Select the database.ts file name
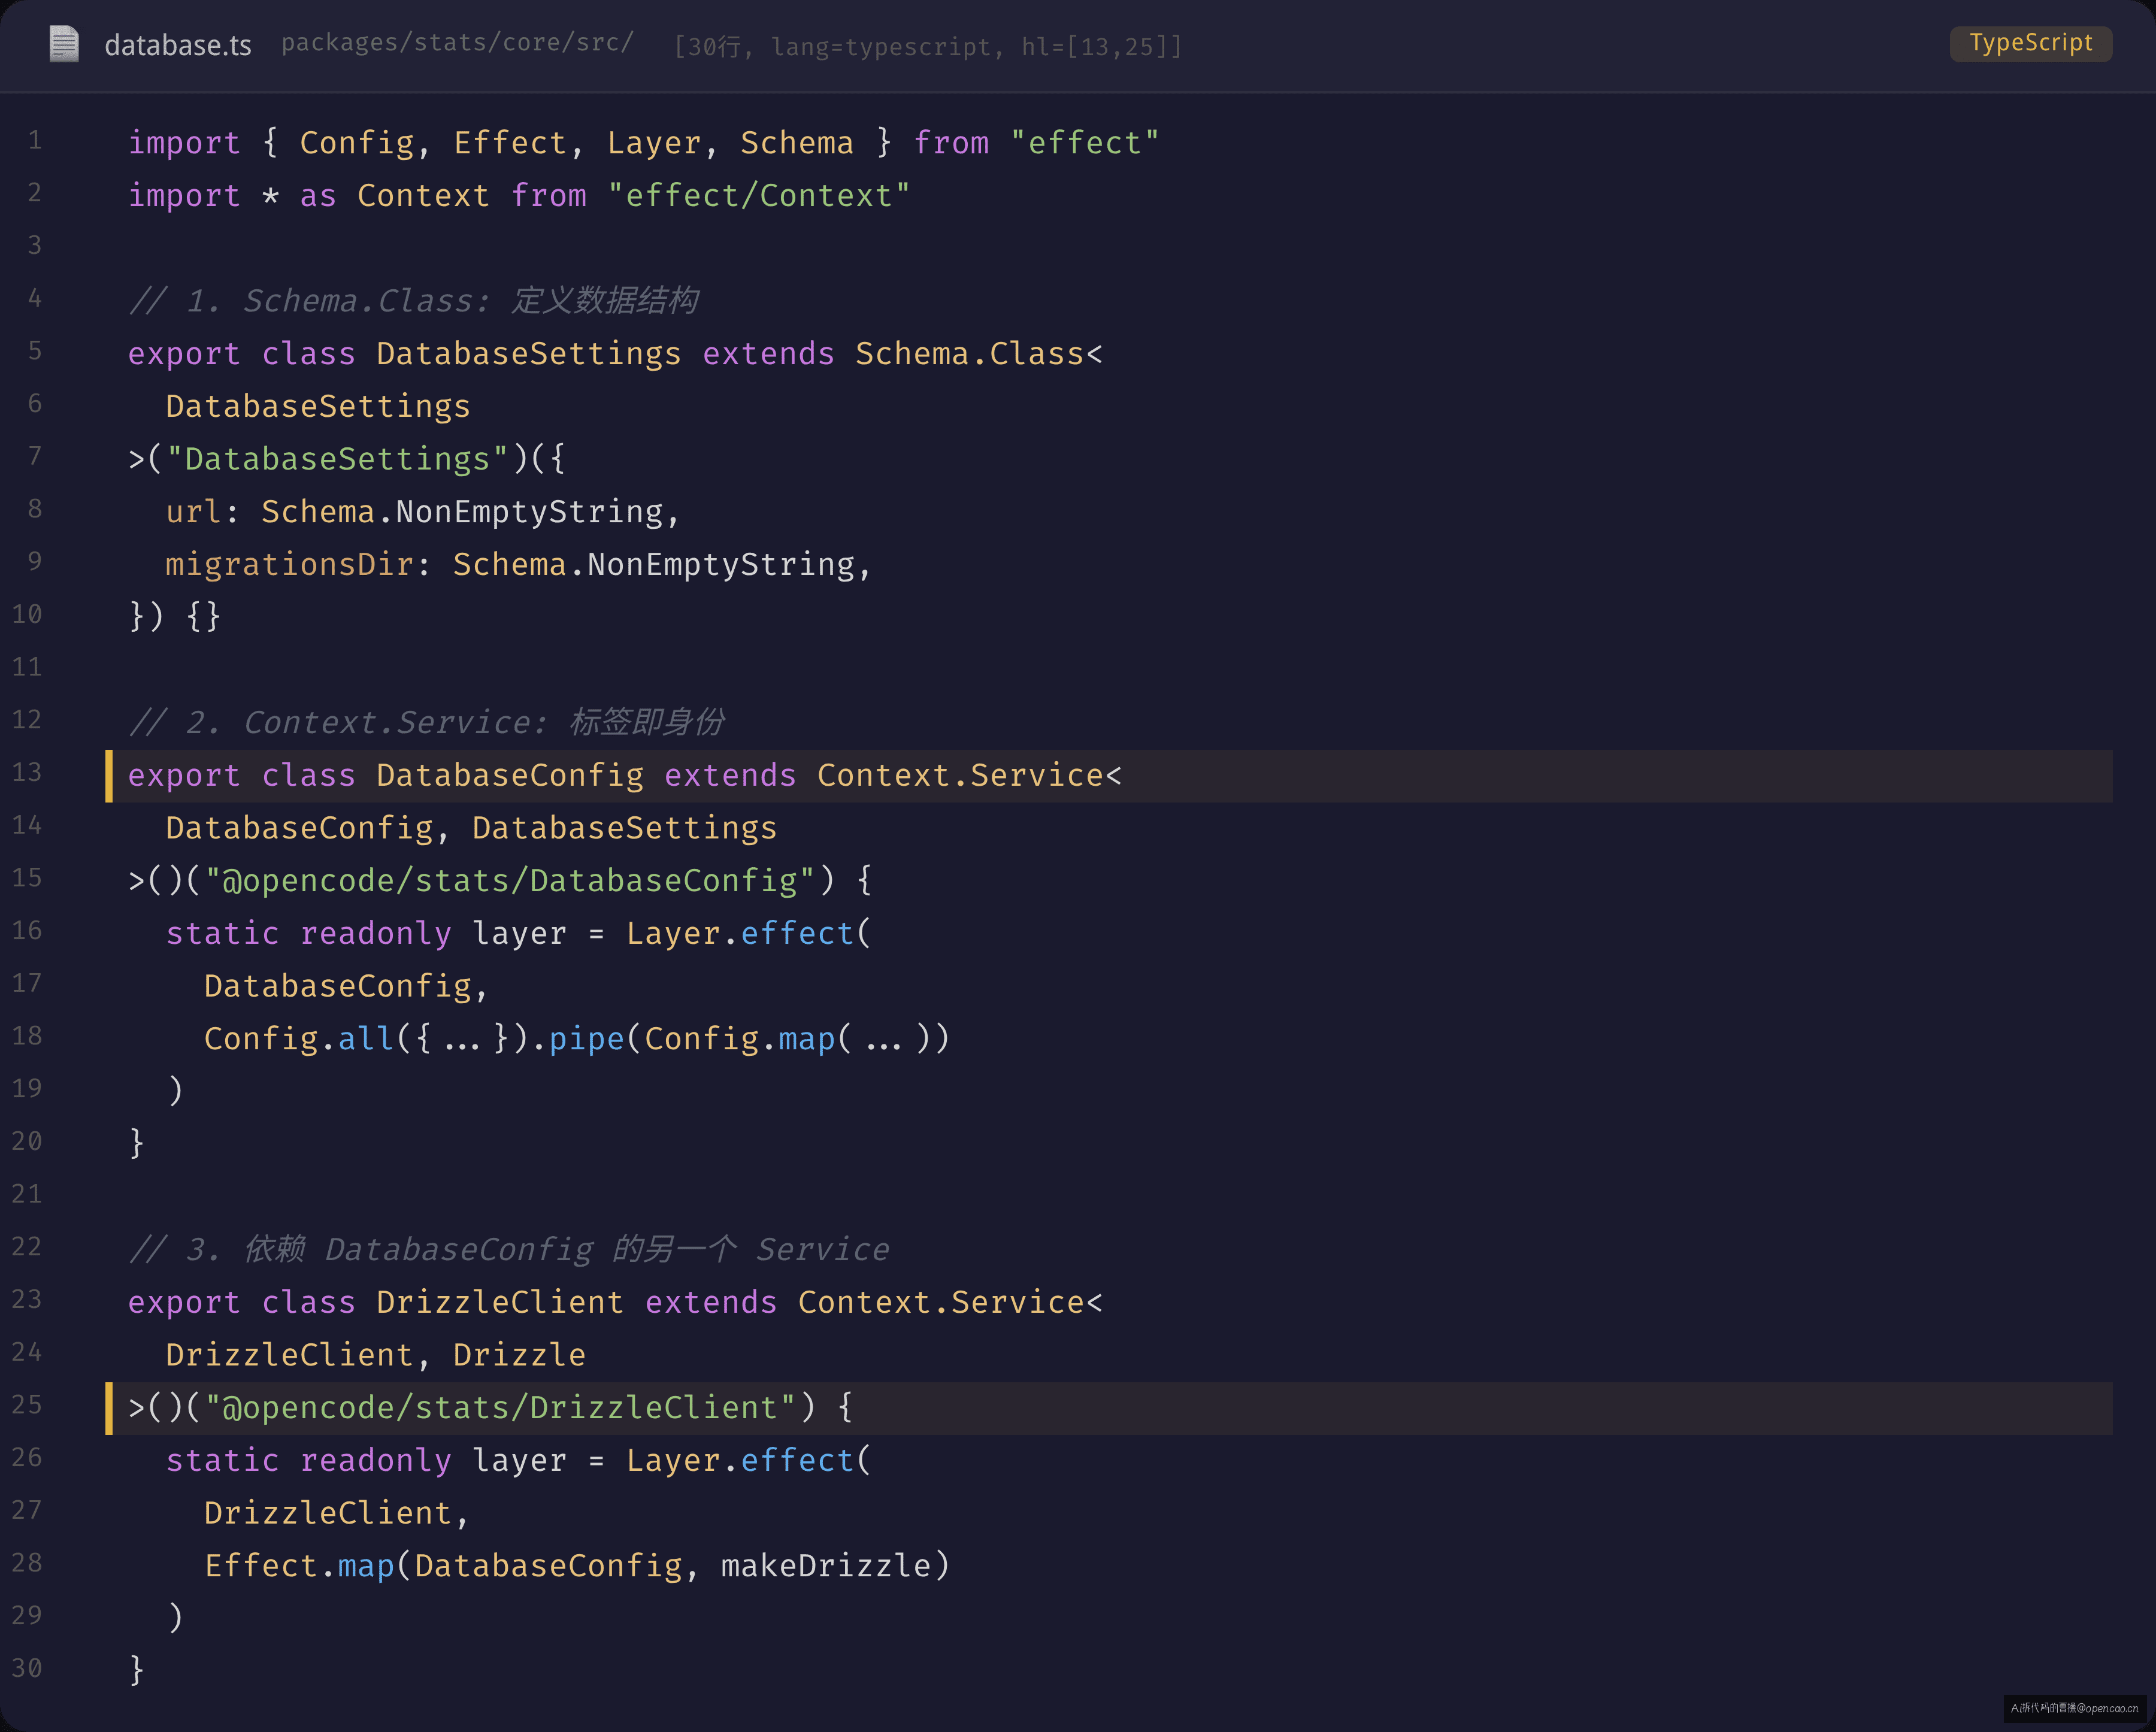This screenshot has height=1732, width=2156. (178, 45)
